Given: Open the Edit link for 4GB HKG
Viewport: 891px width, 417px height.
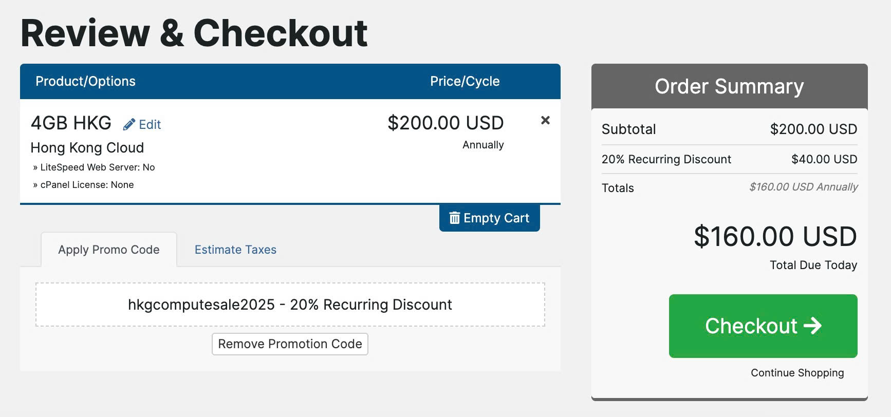Looking at the screenshot, I should 150,124.
